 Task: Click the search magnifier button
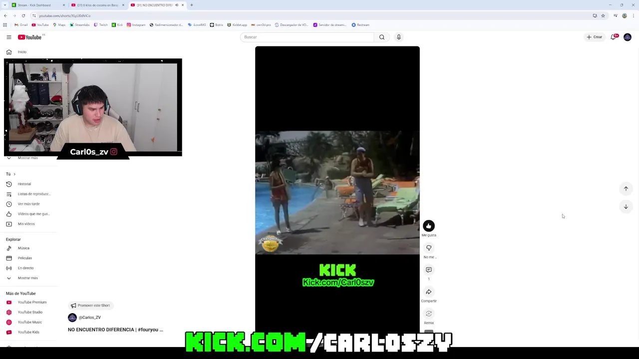coord(382,37)
